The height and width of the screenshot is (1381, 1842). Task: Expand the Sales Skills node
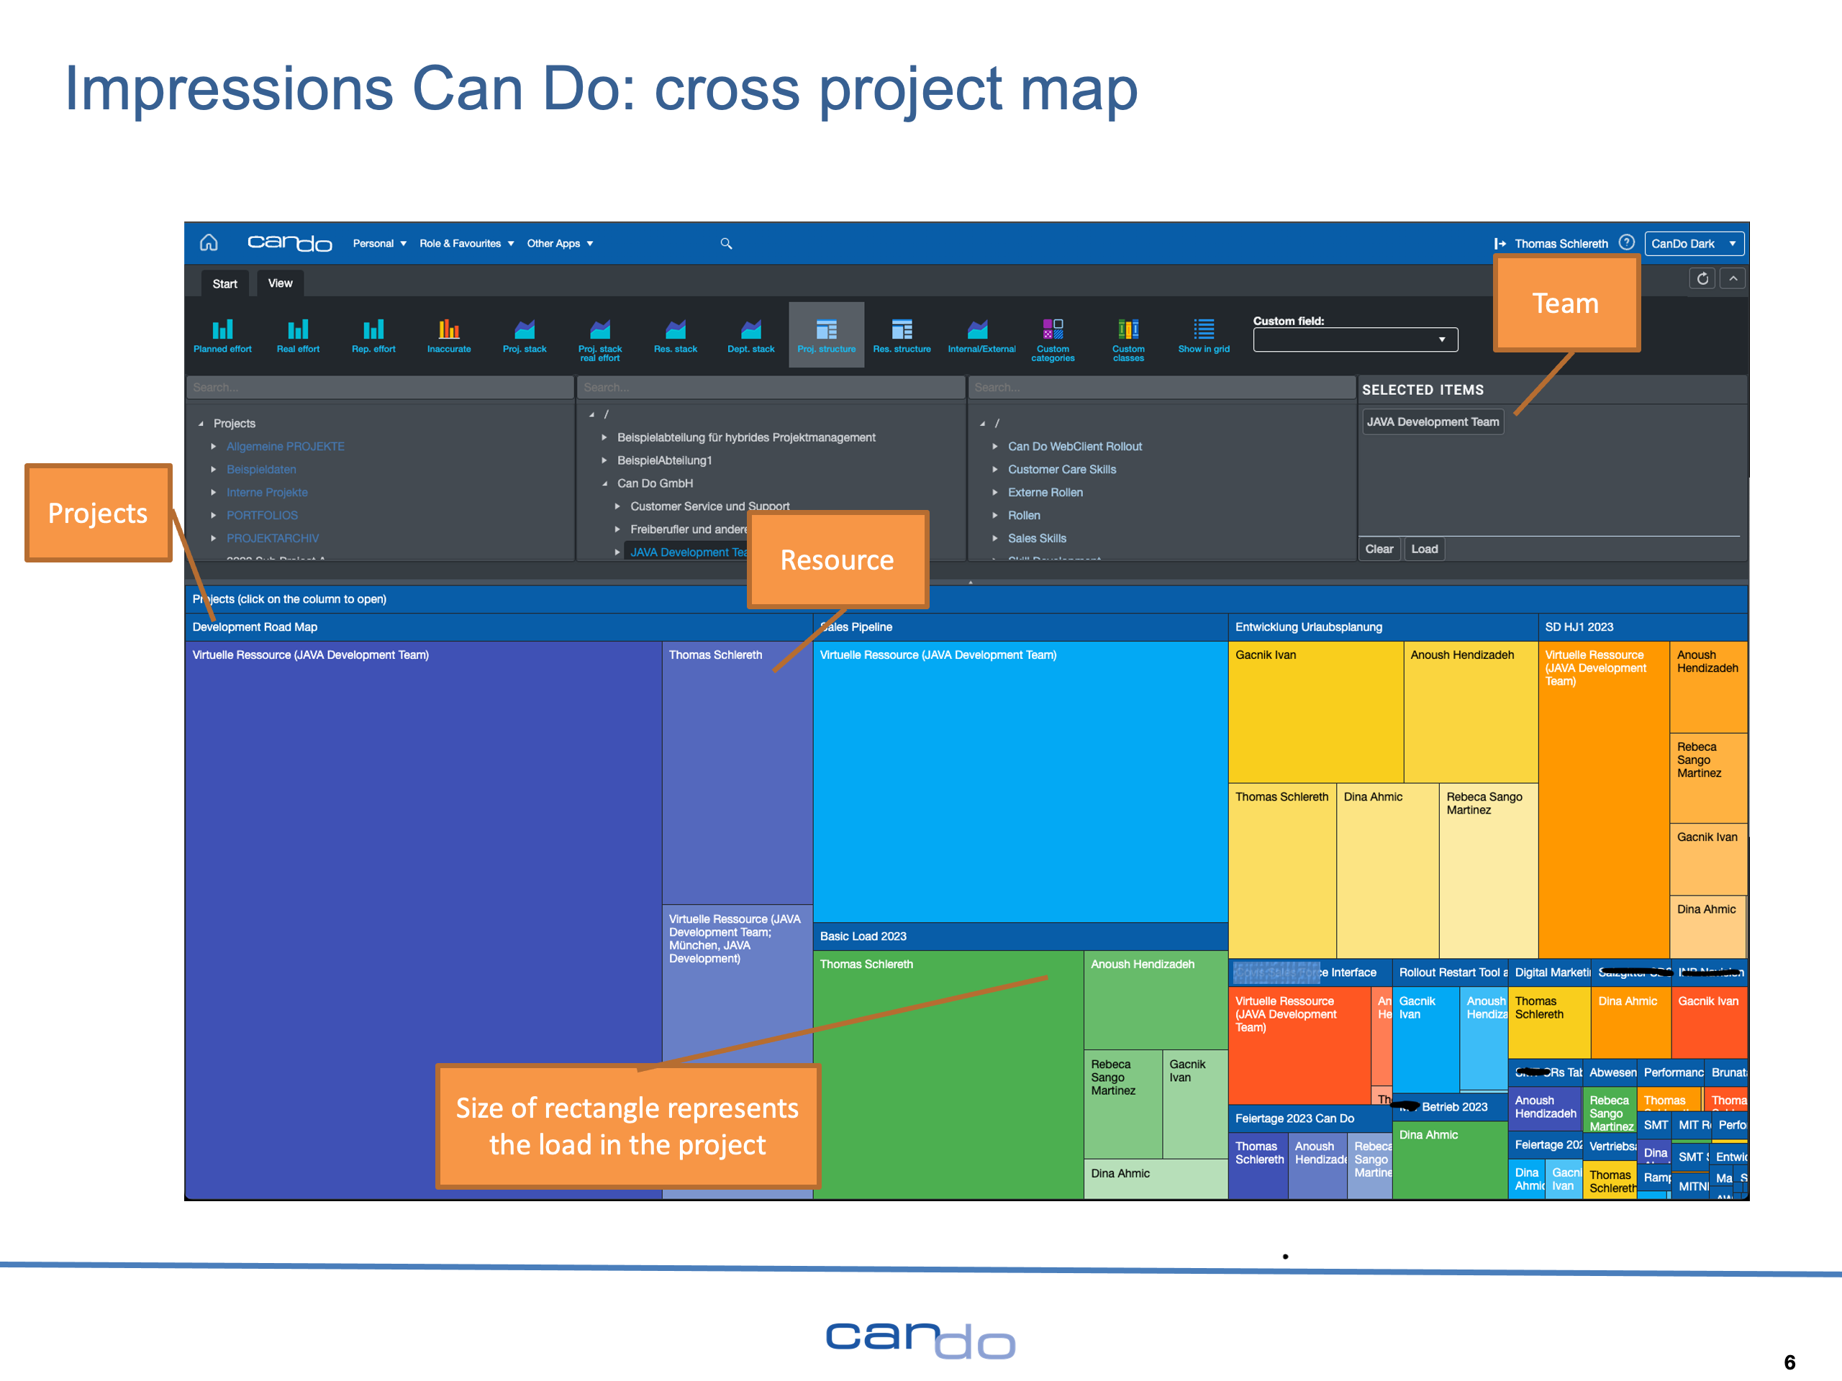(x=995, y=539)
